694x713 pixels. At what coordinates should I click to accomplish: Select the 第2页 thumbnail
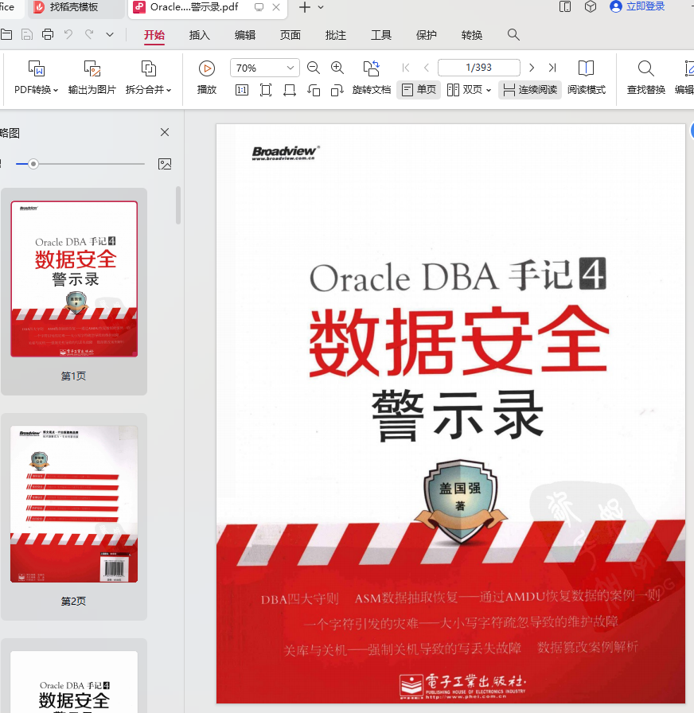pyautogui.click(x=74, y=516)
